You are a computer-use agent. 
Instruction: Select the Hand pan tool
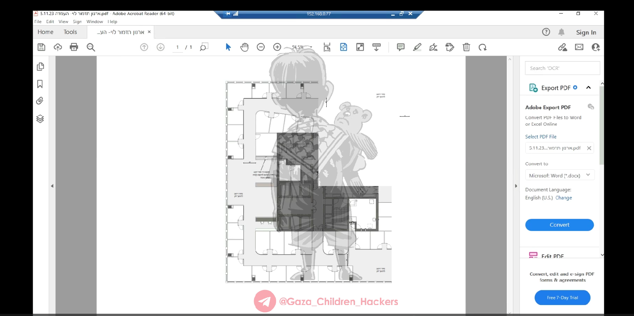pos(244,47)
